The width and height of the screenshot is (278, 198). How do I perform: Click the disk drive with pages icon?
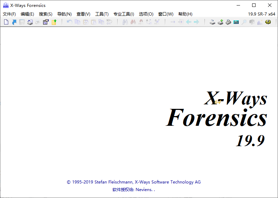[30, 22]
